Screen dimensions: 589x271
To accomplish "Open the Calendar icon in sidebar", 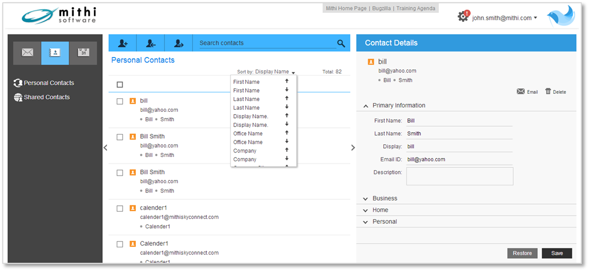I will [x=83, y=53].
